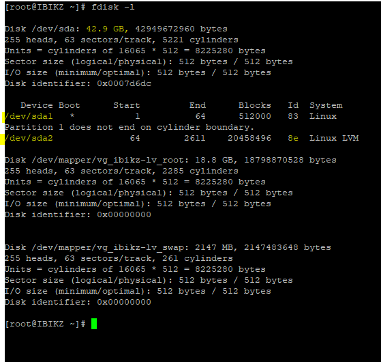This screenshot has height=362, width=381.
Task: Click '2285 cylinders' in lv_root geometry
Action: [x=200, y=171]
